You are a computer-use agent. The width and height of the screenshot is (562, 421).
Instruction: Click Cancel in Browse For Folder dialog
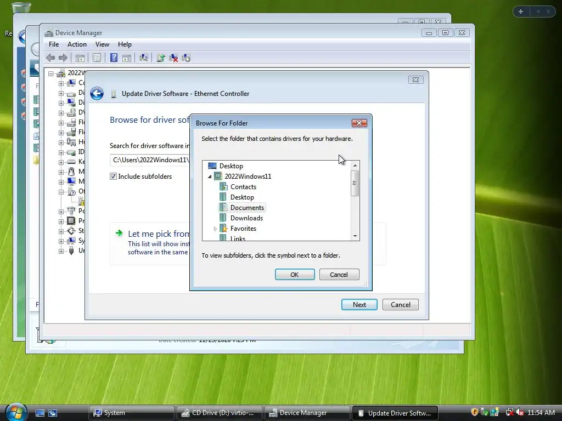(x=339, y=275)
